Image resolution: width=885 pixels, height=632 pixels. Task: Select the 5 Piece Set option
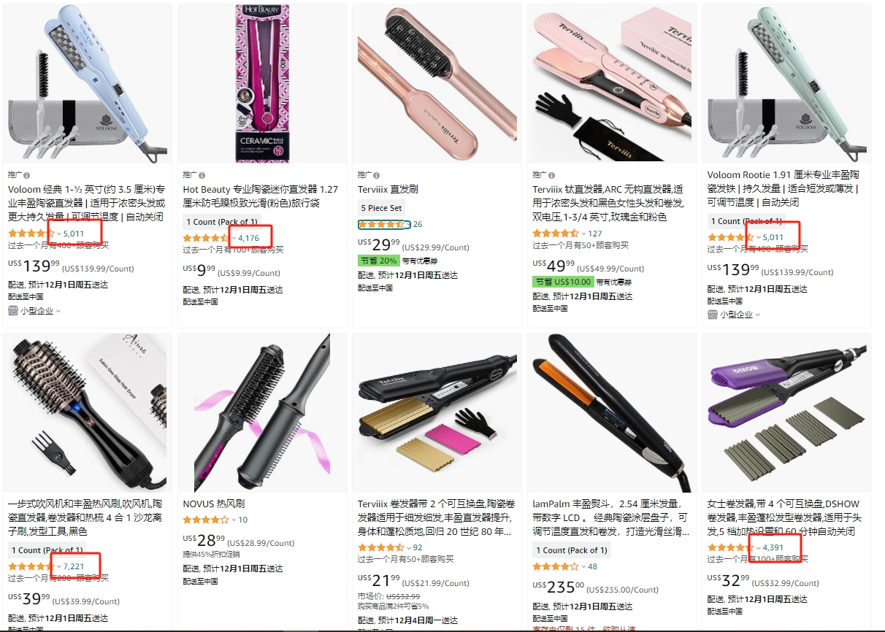[x=381, y=208]
